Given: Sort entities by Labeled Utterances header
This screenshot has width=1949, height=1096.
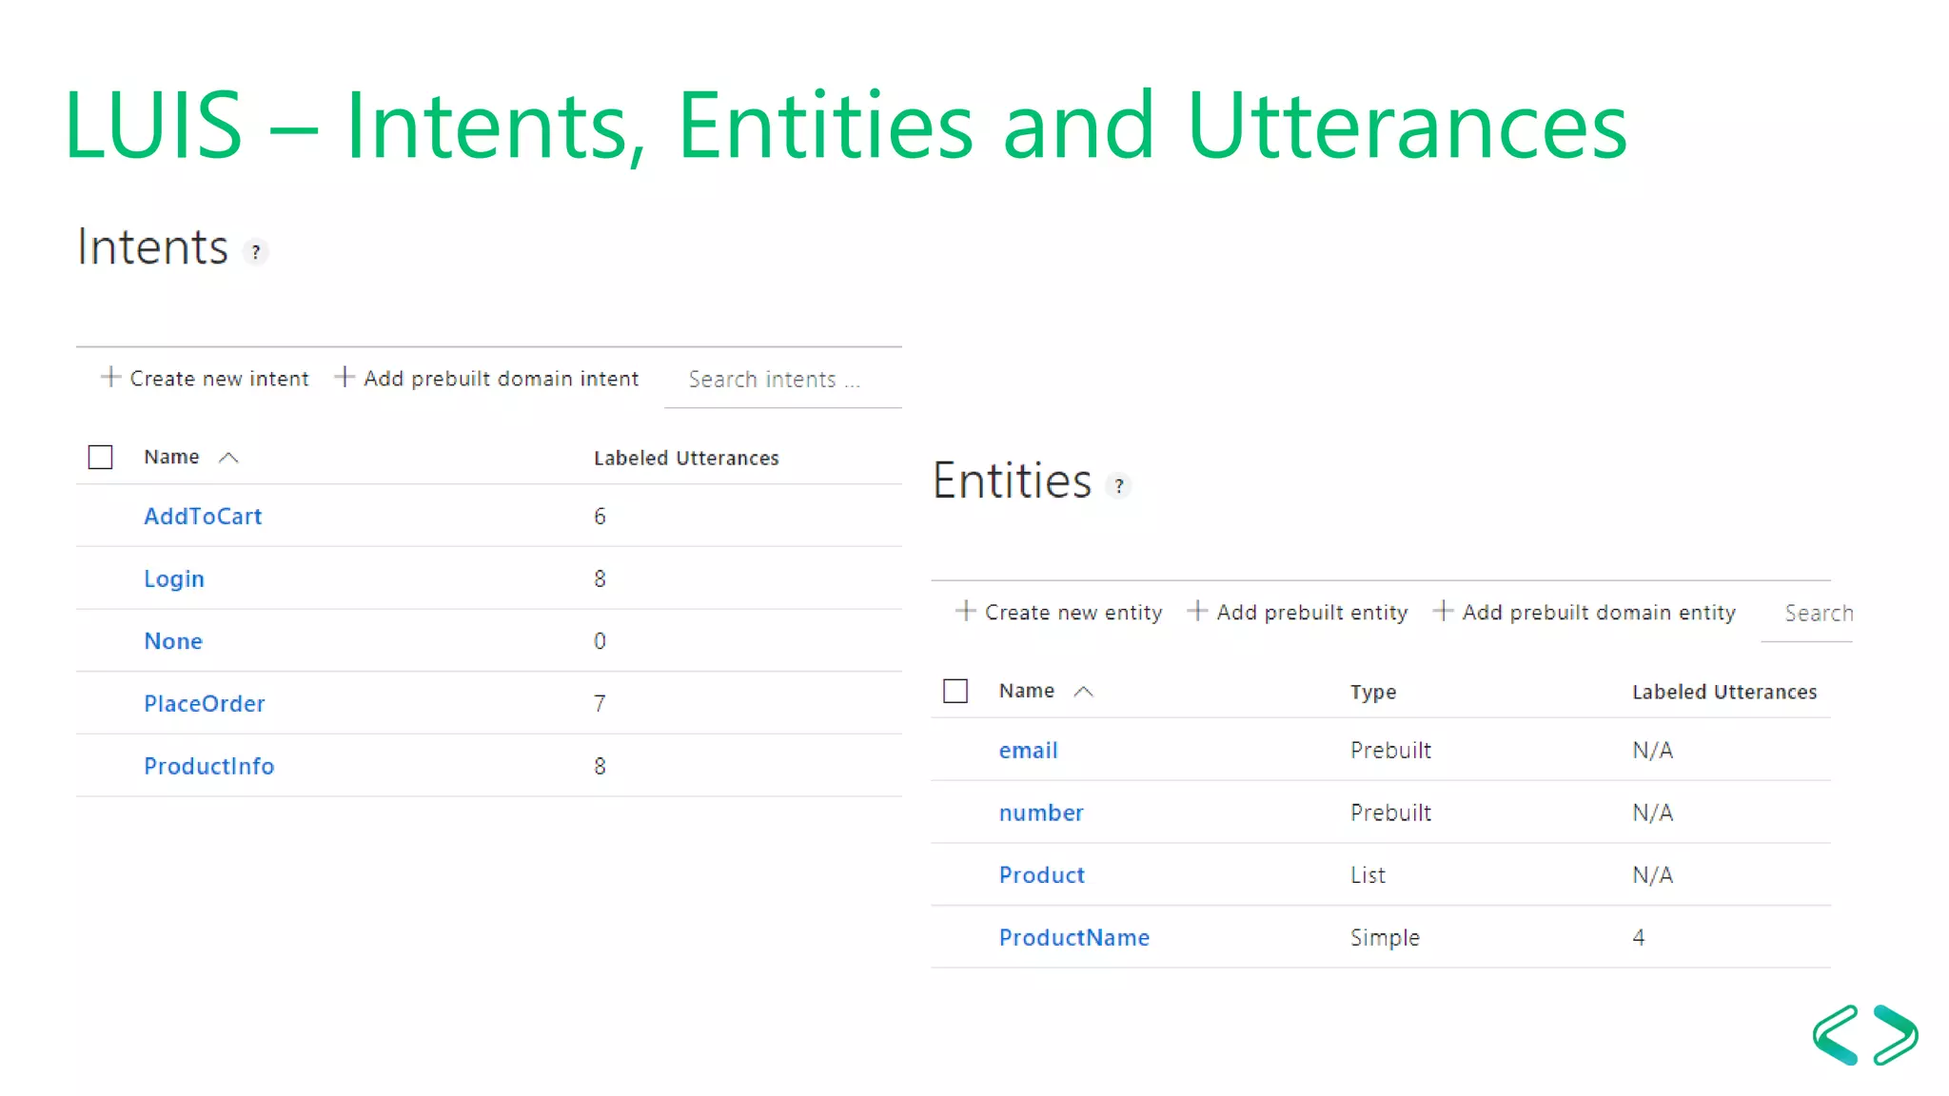Looking at the screenshot, I should pos(1723,692).
